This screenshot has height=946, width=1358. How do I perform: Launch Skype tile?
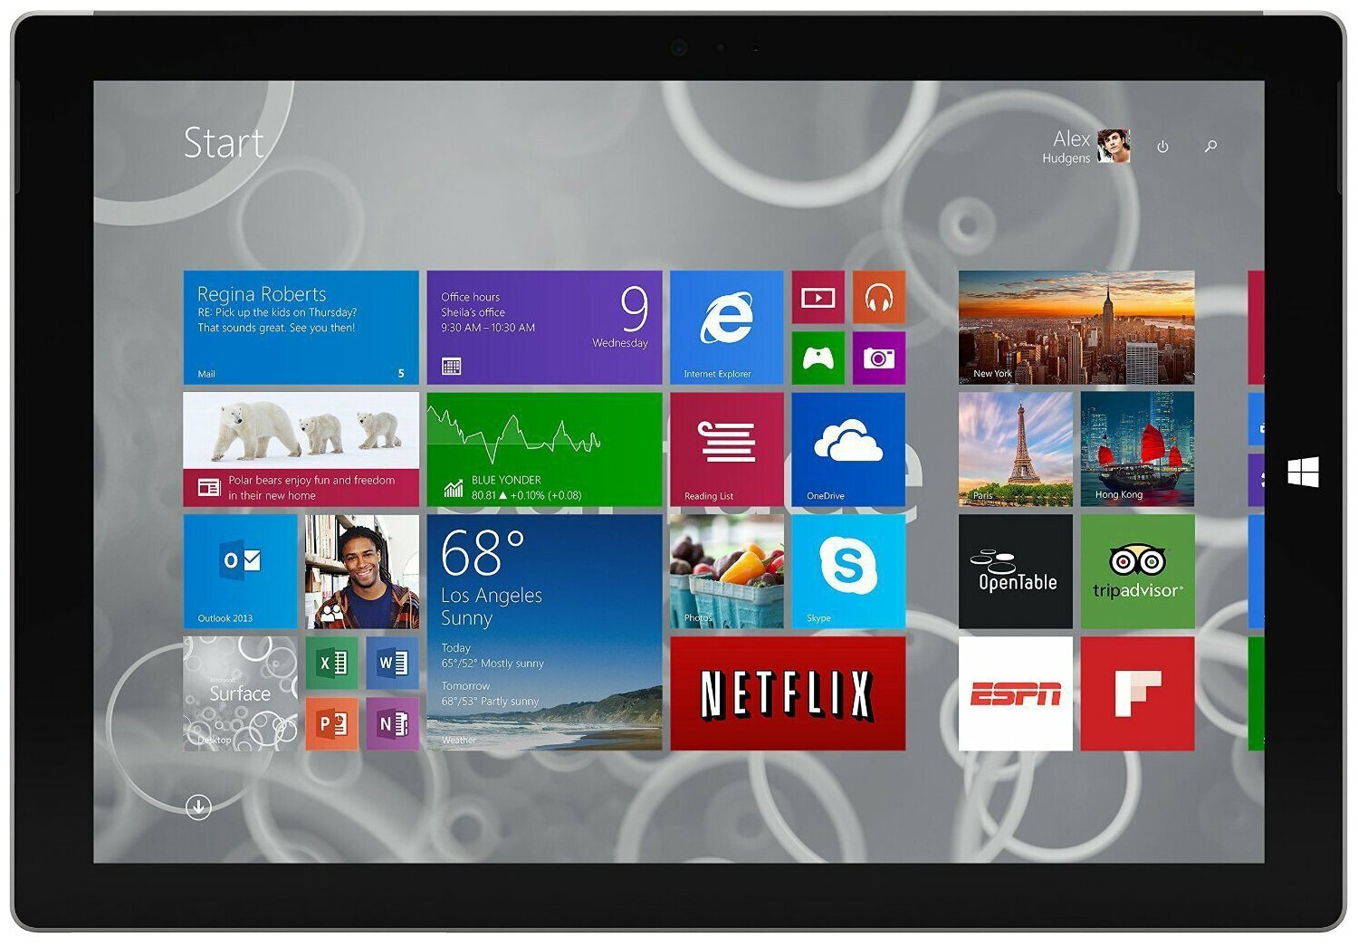(848, 571)
